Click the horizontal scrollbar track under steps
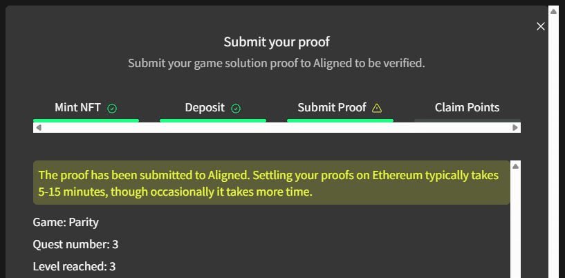Screen dimensions: 565x278 coord(277,128)
